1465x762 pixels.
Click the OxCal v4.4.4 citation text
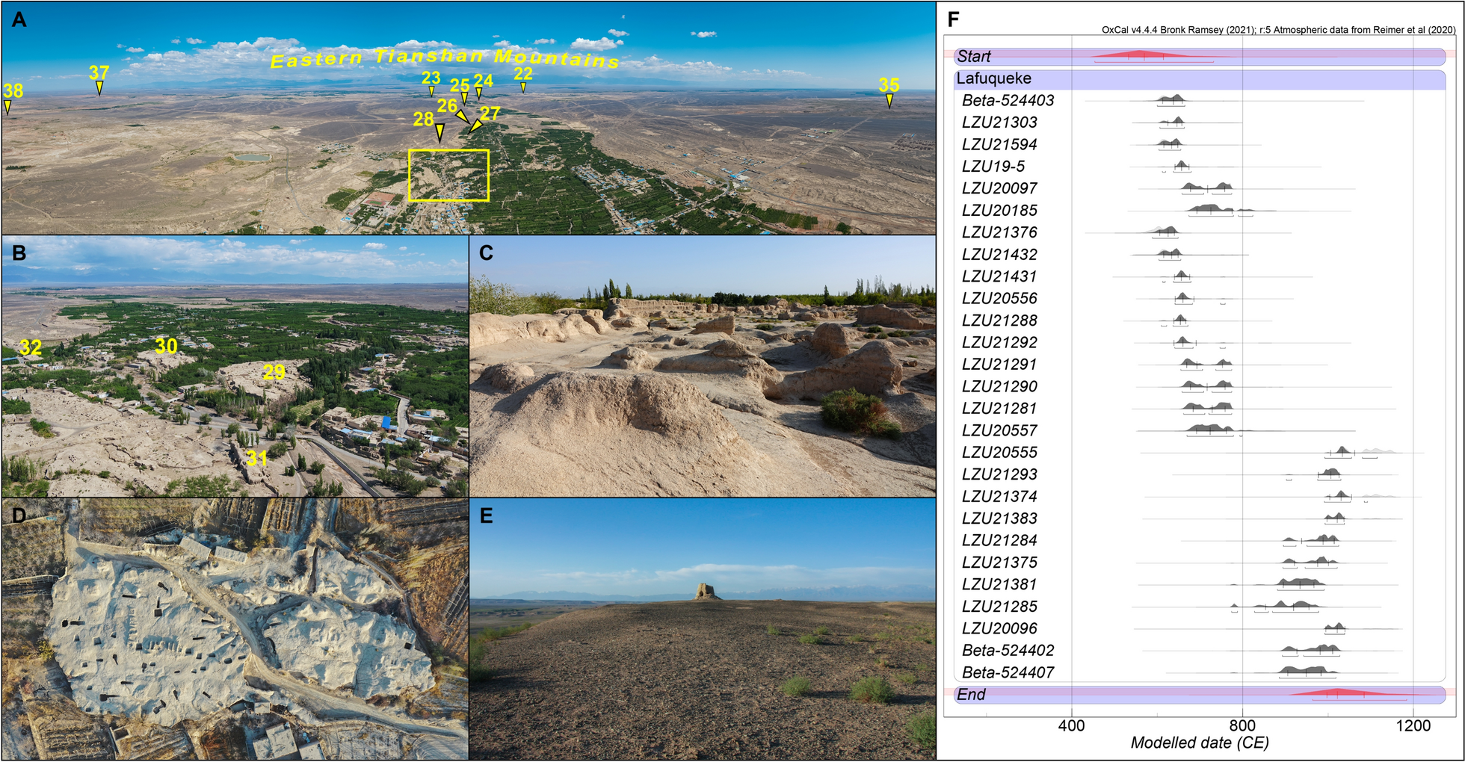point(1278,30)
